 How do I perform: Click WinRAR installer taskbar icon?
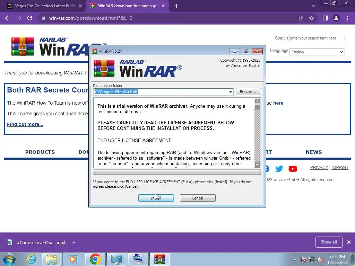point(160,259)
